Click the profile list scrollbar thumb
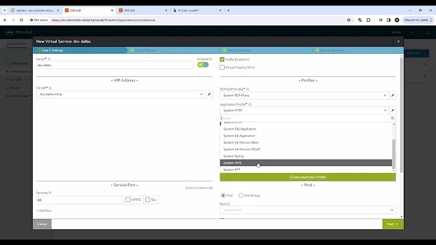The height and width of the screenshot is (245, 436). coord(394,154)
